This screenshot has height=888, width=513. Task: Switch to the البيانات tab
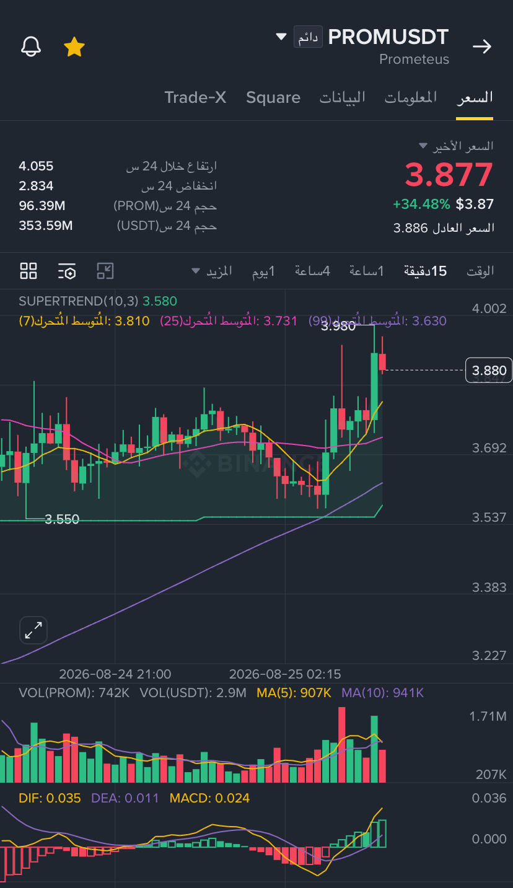click(x=343, y=97)
